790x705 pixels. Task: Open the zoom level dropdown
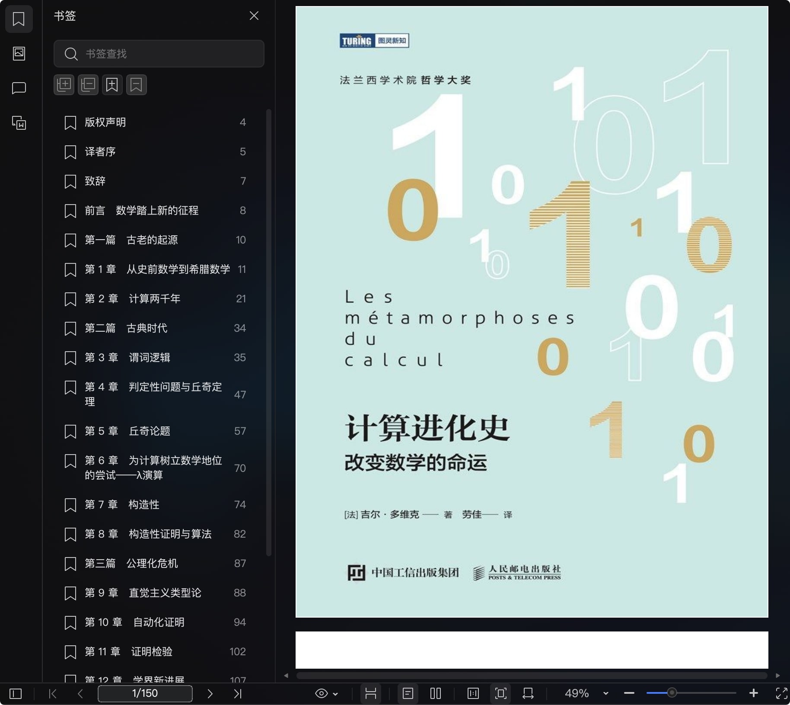[606, 693]
